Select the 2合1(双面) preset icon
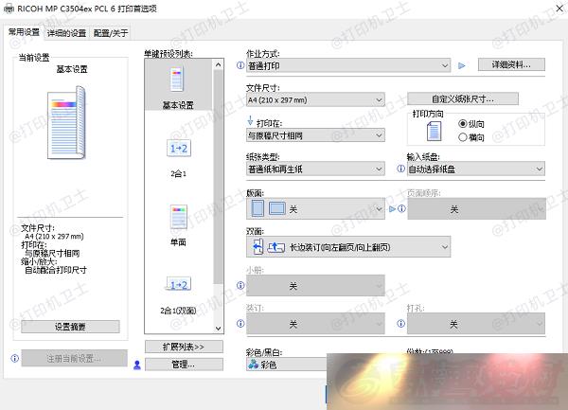Image resolution: width=568 pixels, height=410 pixels. coord(179,284)
